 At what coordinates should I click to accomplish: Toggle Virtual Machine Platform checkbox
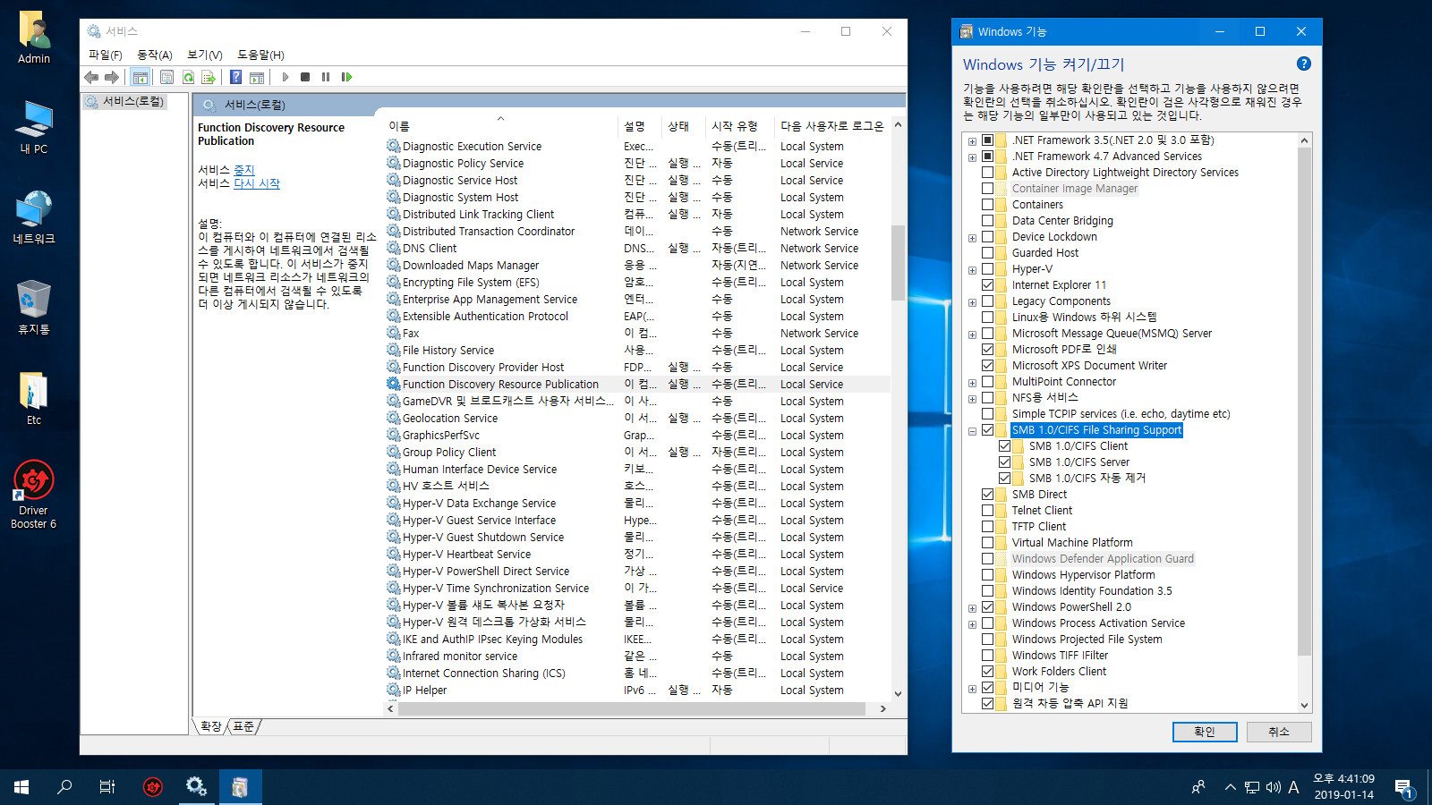coord(988,543)
